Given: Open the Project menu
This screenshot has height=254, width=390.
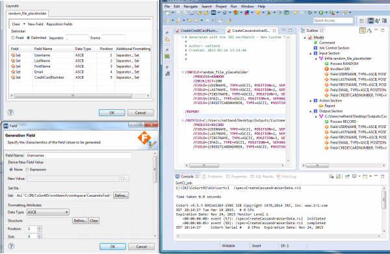Looking at the screenshot, I should pos(221,6).
